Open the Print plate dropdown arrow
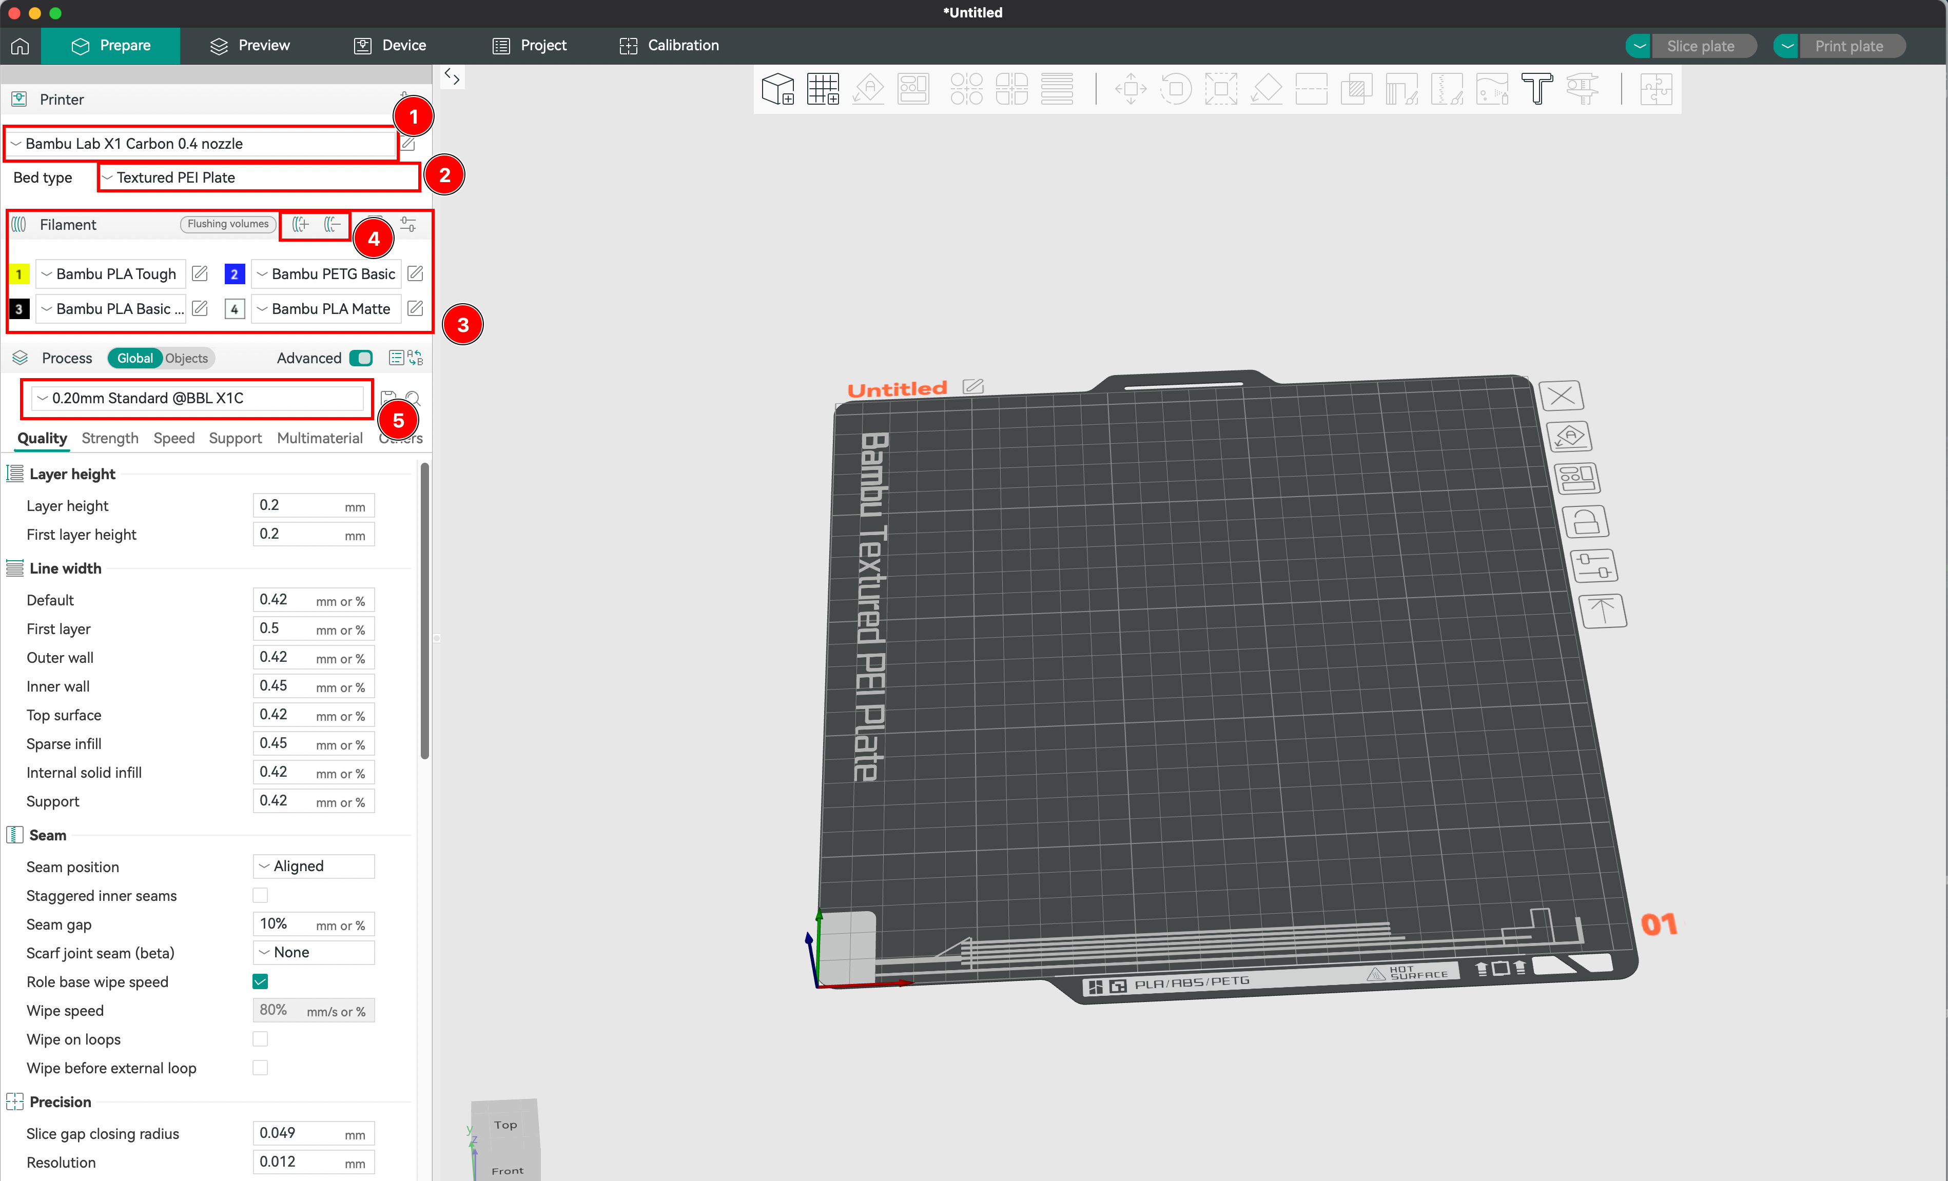This screenshot has height=1181, width=1948. pos(1787,46)
